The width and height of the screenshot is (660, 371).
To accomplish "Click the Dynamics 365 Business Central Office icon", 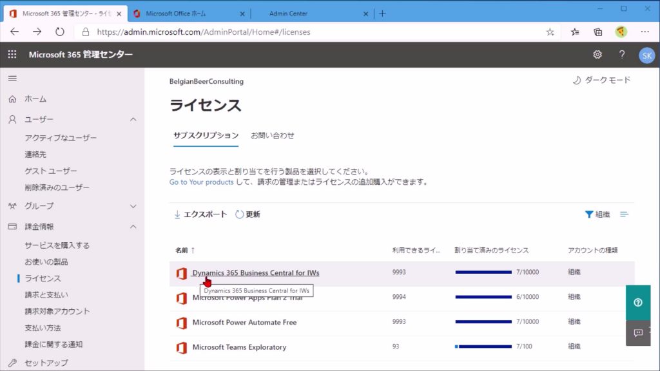I will (x=181, y=273).
